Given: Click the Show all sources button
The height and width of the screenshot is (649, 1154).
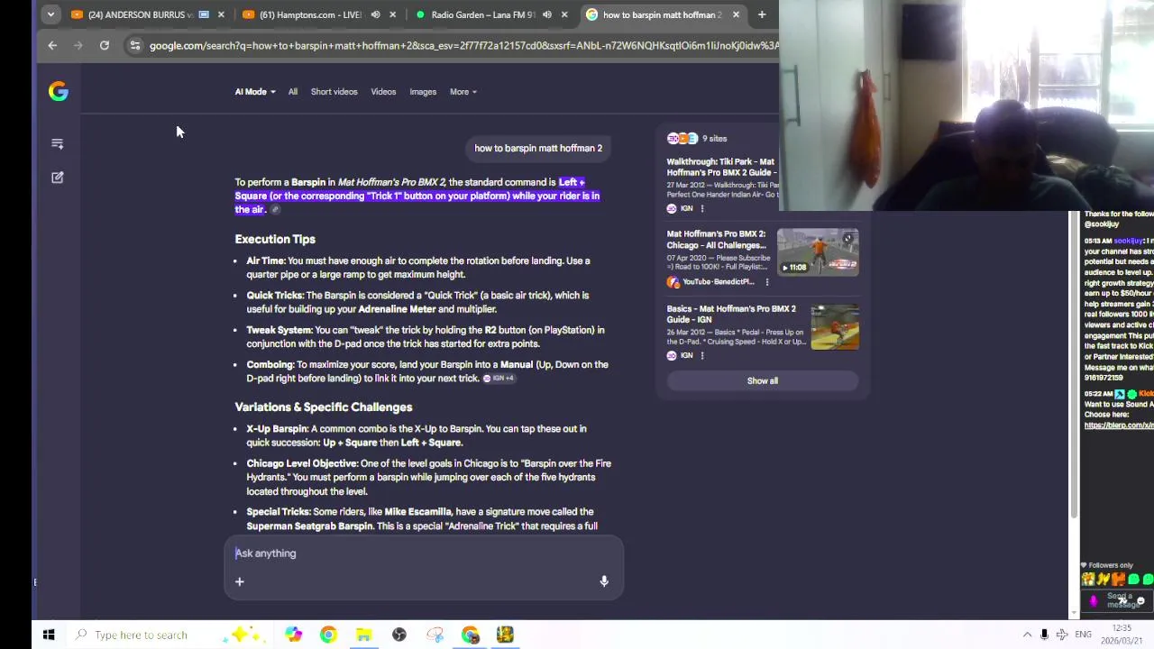Looking at the screenshot, I should pos(763,380).
